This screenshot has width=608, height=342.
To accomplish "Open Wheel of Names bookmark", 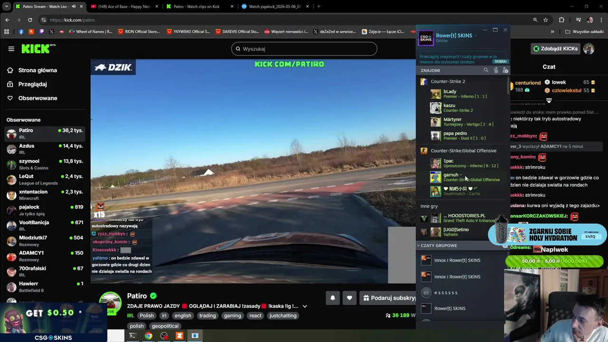I will pos(90,32).
